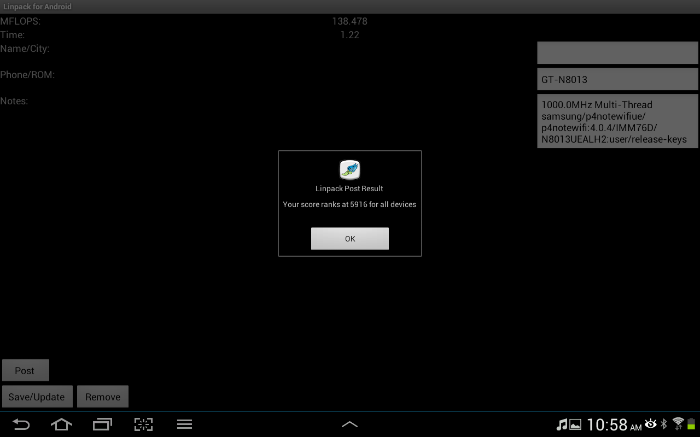Image resolution: width=700 pixels, height=437 pixels.
Task: Open the recent apps switcher icon
Action: tap(102, 424)
